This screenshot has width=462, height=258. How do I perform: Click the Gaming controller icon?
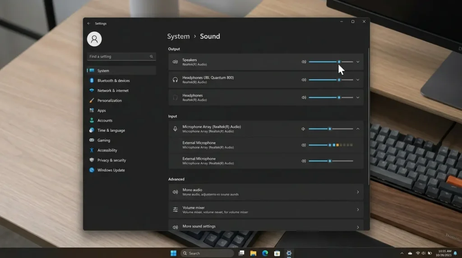click(92, 140)
